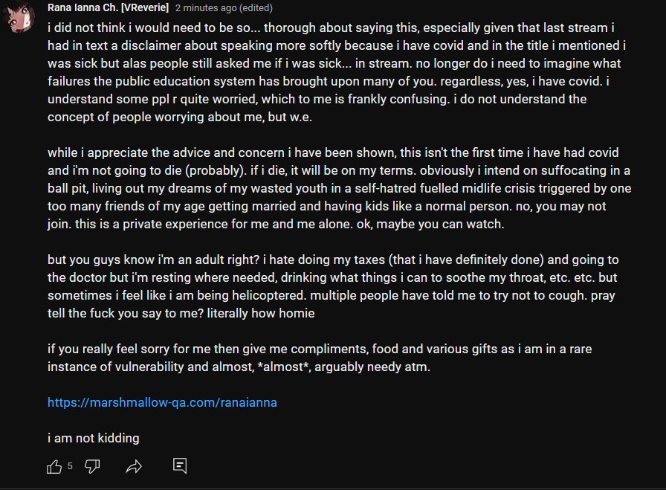Click the line starting 'instance of vulnerability'
This screenshot has height=490, width=666.
239,367
